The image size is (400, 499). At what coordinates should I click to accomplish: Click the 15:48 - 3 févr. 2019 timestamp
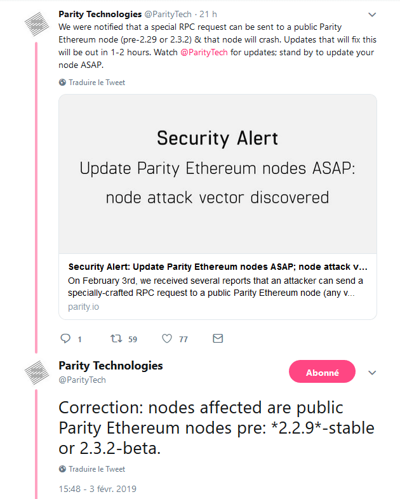[97, 489]
